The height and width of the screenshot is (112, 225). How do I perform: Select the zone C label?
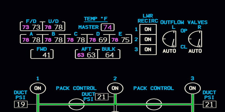pyautogui.click(x=76, y=34)
